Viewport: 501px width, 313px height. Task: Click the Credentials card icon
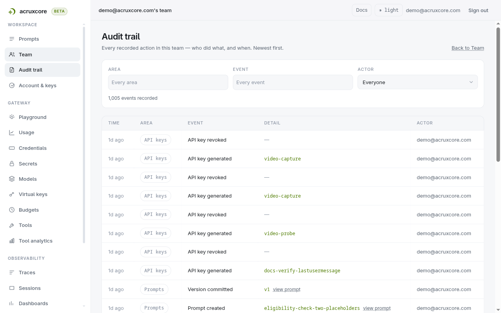[12, 148]
